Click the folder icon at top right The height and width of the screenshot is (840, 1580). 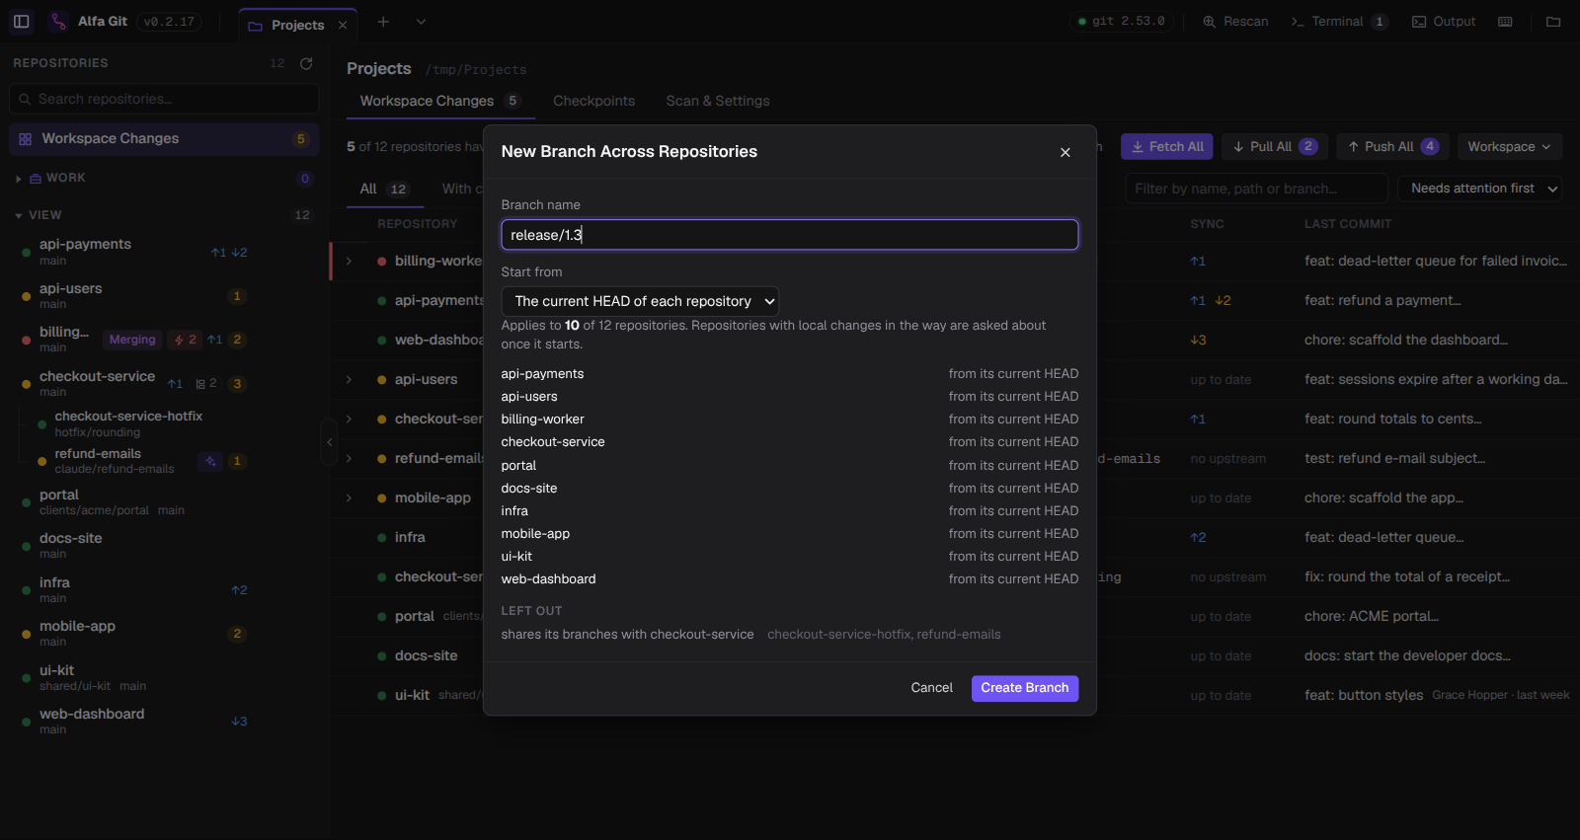(x=1553, y=21)
